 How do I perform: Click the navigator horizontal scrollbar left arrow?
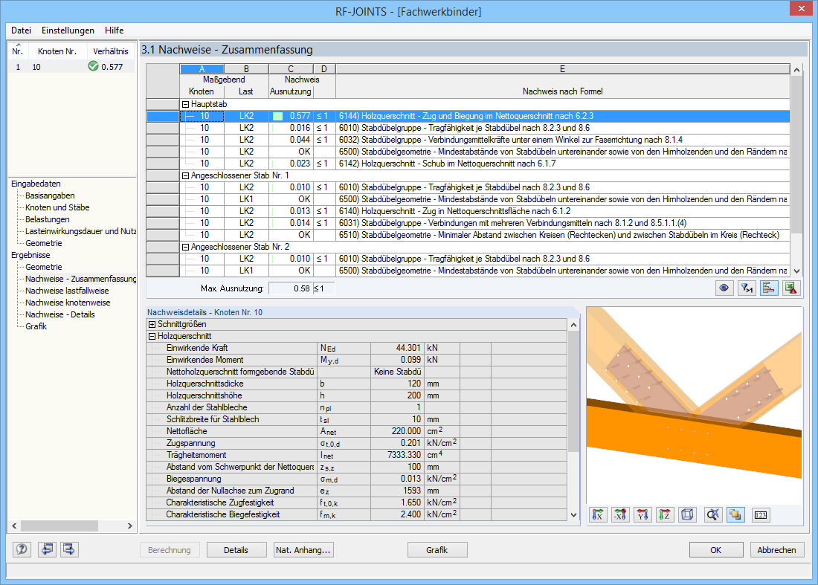(x=14, y=526)
